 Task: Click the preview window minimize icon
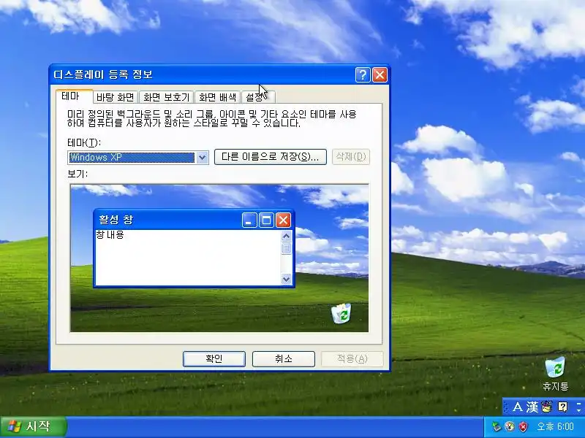[249, 220]
